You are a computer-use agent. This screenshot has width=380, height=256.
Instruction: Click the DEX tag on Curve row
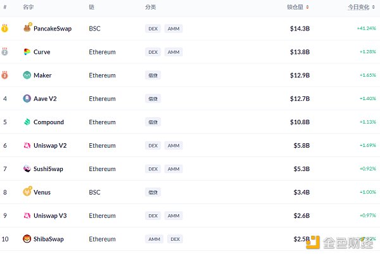click(x=153, y=52)
